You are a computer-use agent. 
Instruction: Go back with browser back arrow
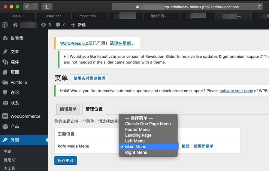click(x=27, y=7)
